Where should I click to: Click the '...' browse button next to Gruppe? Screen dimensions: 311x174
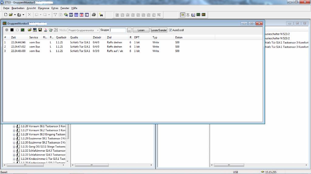coord(129,30)
